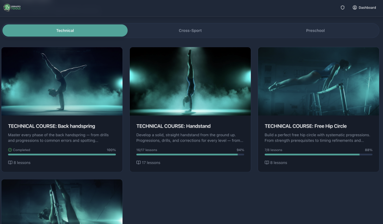
Task: Select the Technical tab
Action: click(65, 31)
